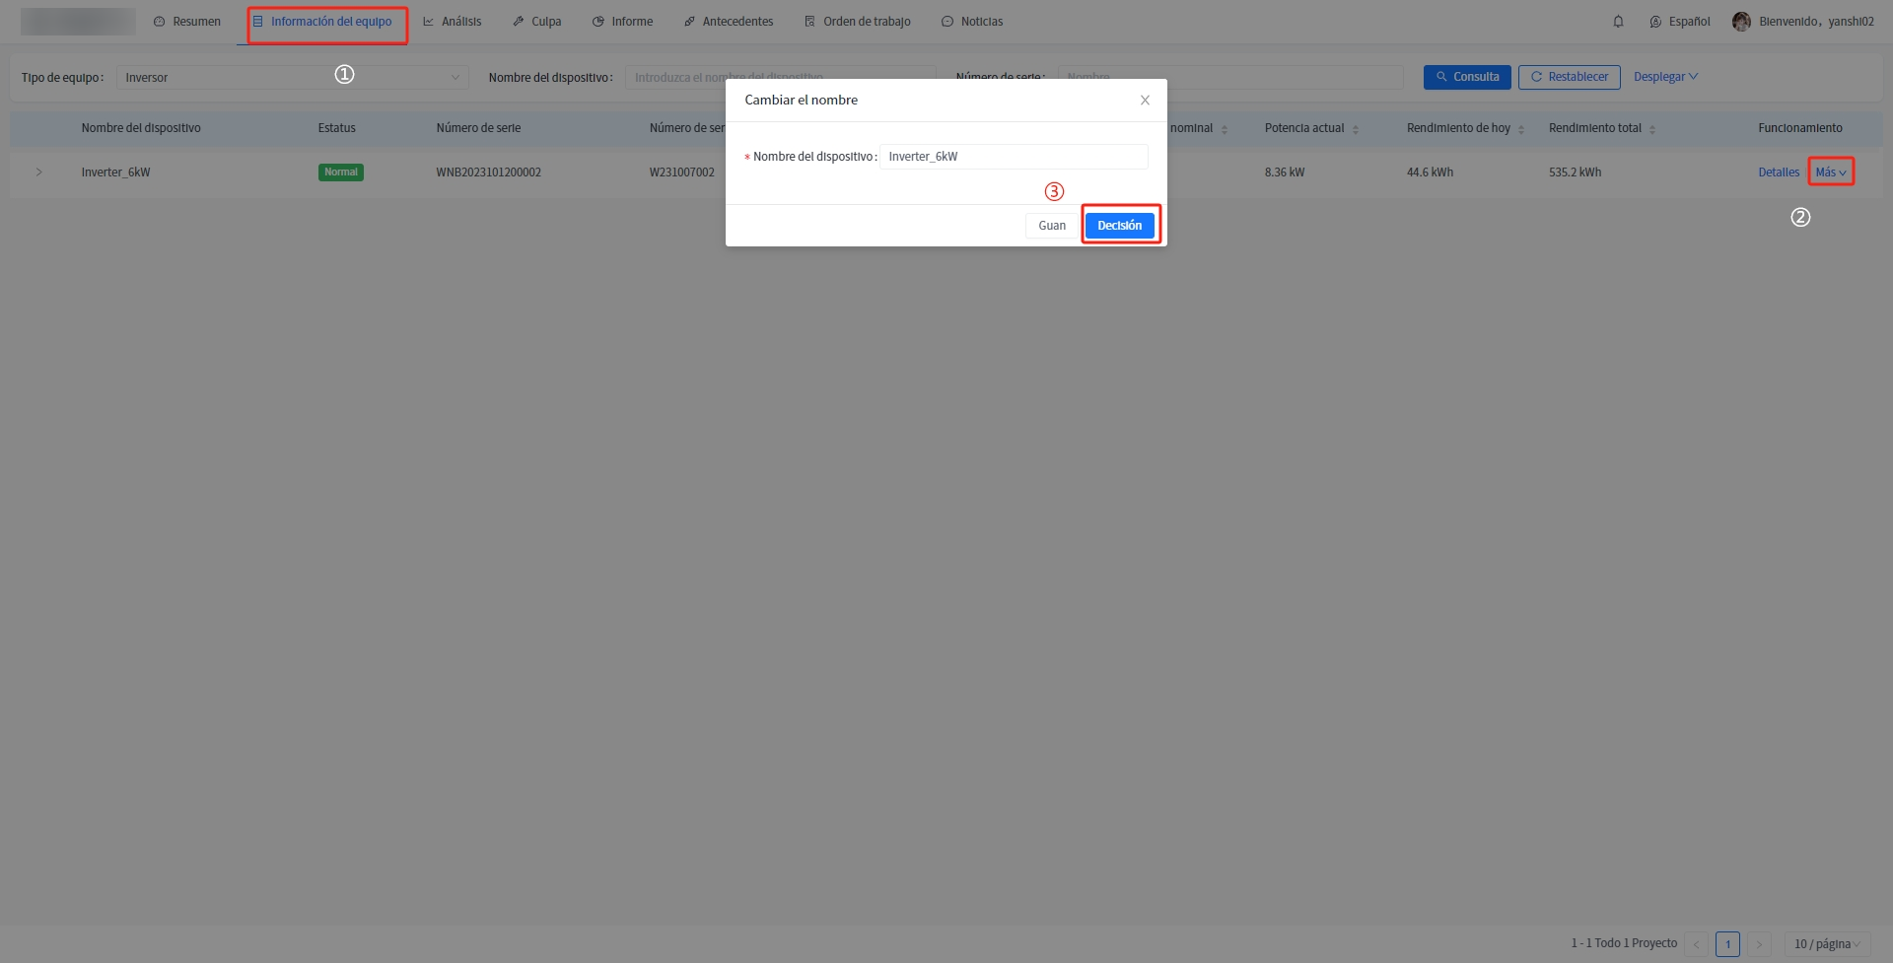Close the Cambiar el nombre dialog
This screenshot has height=963, width=1893.
click(1145, 101)
